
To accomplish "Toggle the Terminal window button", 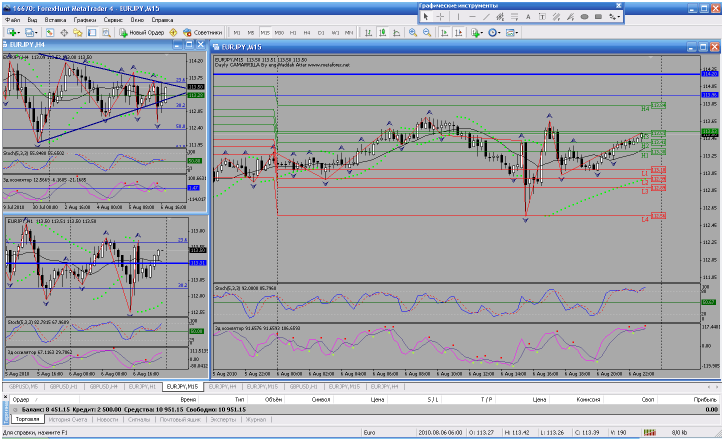I will tap(92, 32).
